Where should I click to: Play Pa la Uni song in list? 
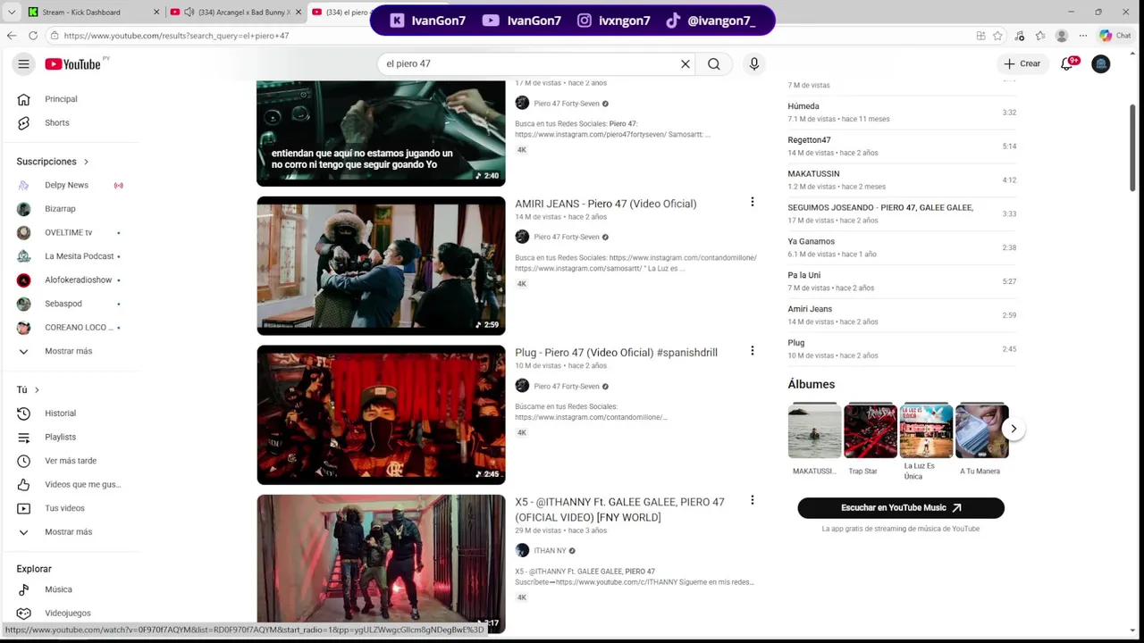(x=902, y=281)
